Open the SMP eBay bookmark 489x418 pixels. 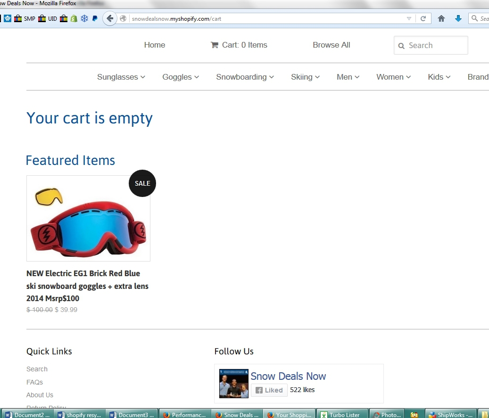point(25,19)
